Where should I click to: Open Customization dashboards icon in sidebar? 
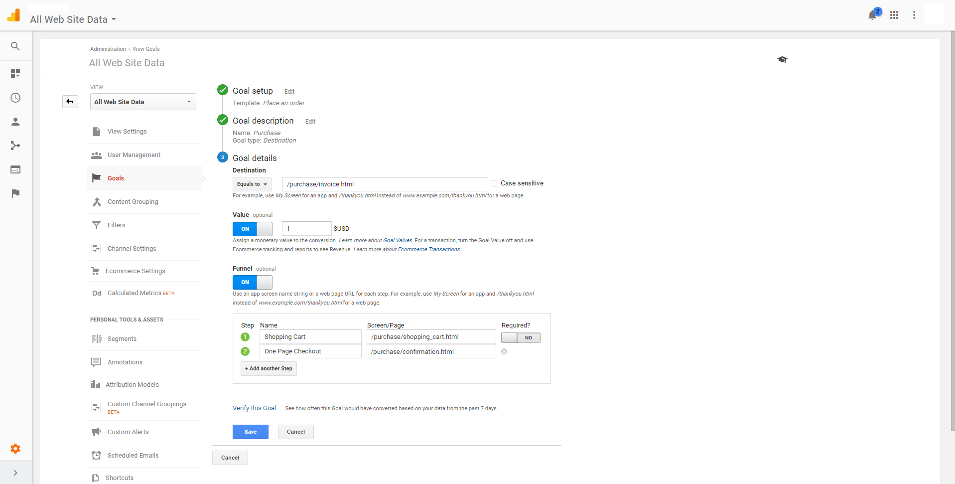(15, 73)
